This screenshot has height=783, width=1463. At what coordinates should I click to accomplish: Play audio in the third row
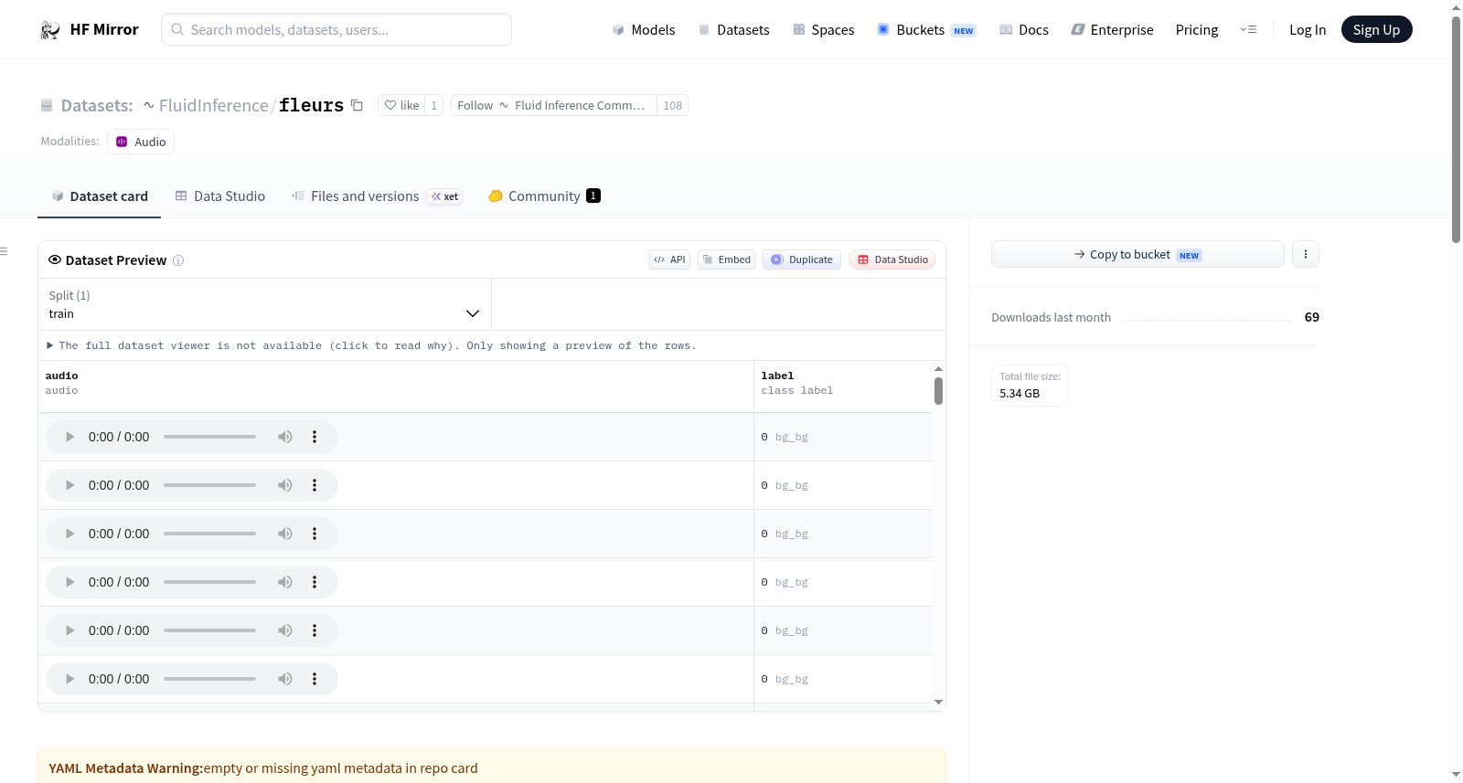coord(69,534)
